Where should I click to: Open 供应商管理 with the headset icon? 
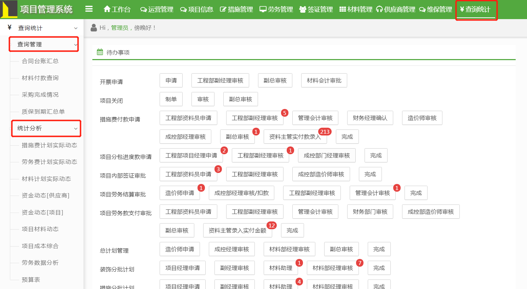[x=395, y=9]
